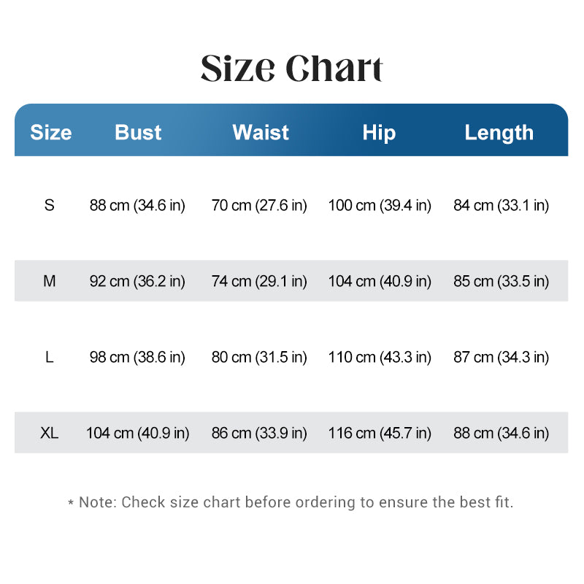This screenshot has width=584, height=584.
Task: Select the Hip column header
Action: coord(379,133)
